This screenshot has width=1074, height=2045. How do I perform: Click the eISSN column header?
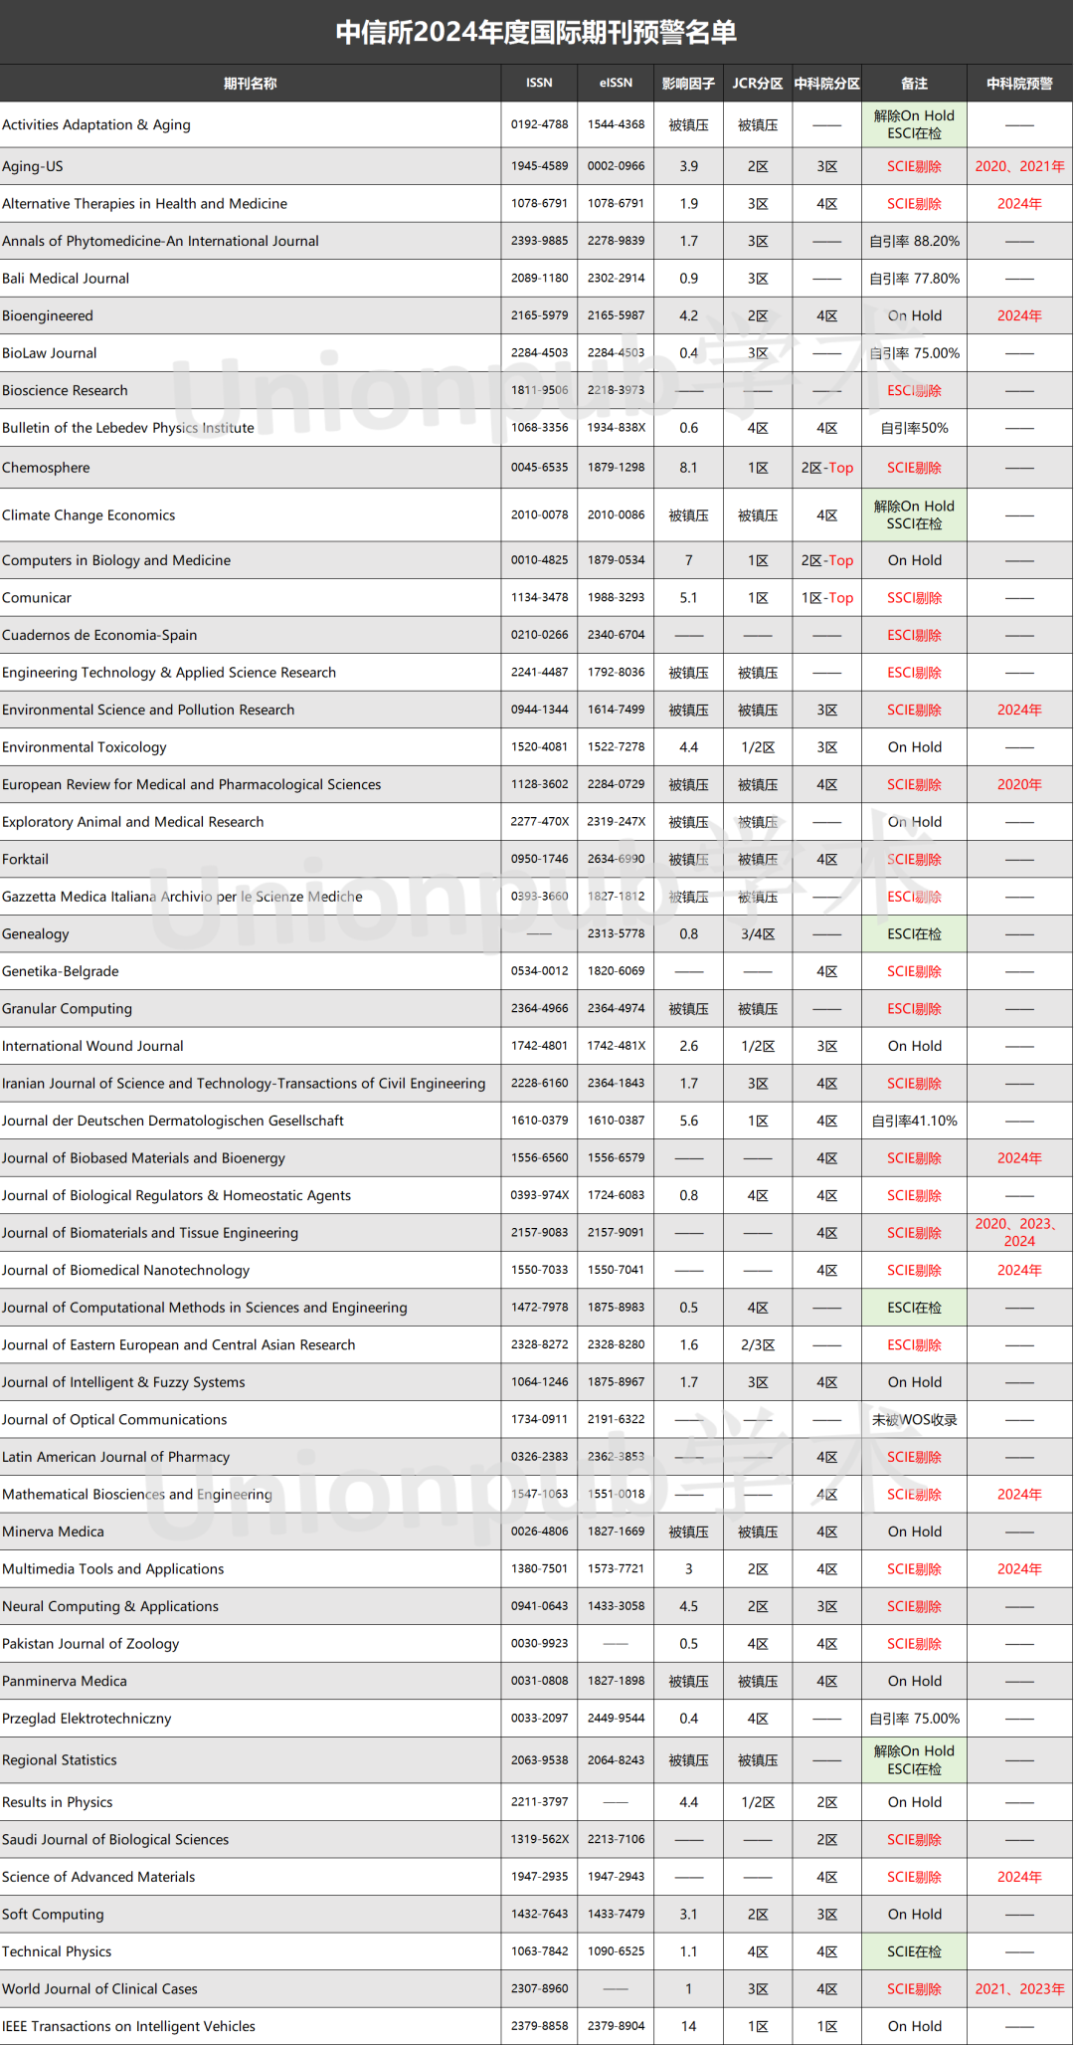616,84
